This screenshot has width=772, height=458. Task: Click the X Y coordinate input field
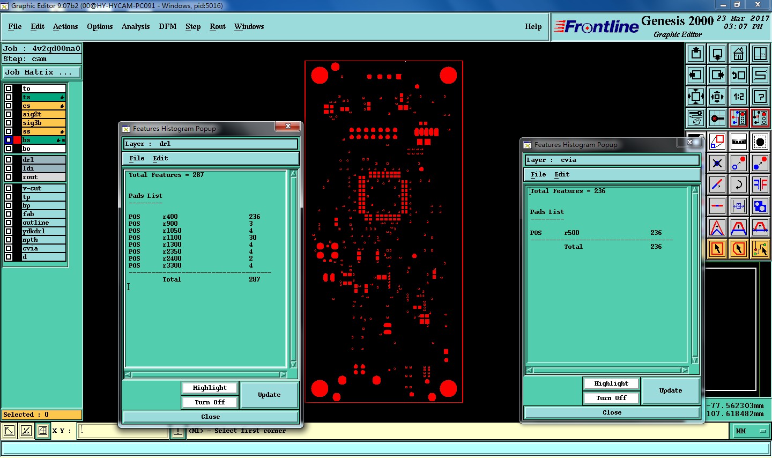(x=123, y=431)
